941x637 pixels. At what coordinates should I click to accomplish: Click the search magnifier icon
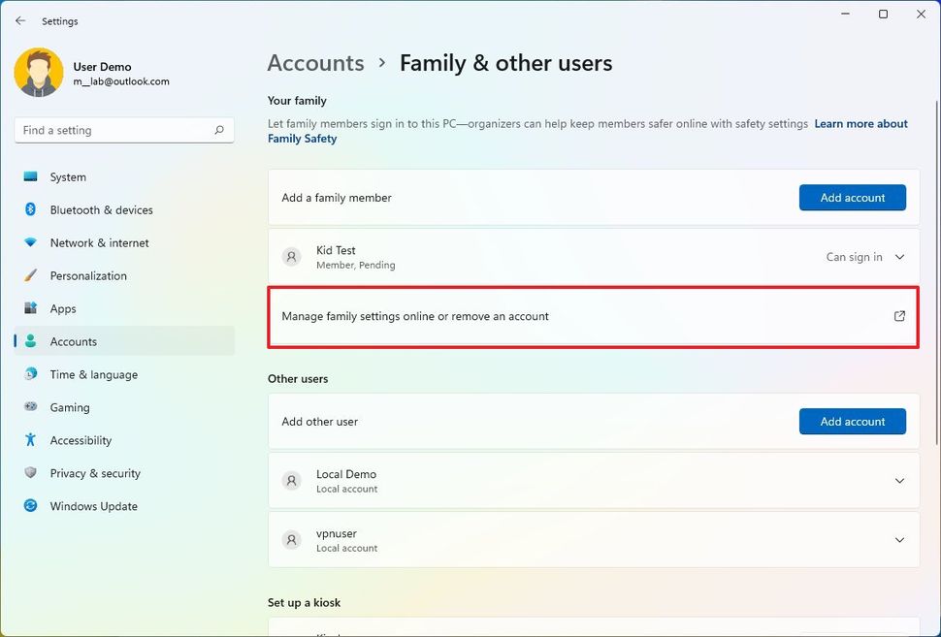219,130
